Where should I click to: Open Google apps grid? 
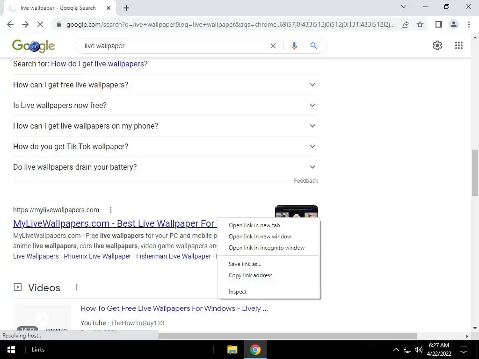tap(458, 45)
